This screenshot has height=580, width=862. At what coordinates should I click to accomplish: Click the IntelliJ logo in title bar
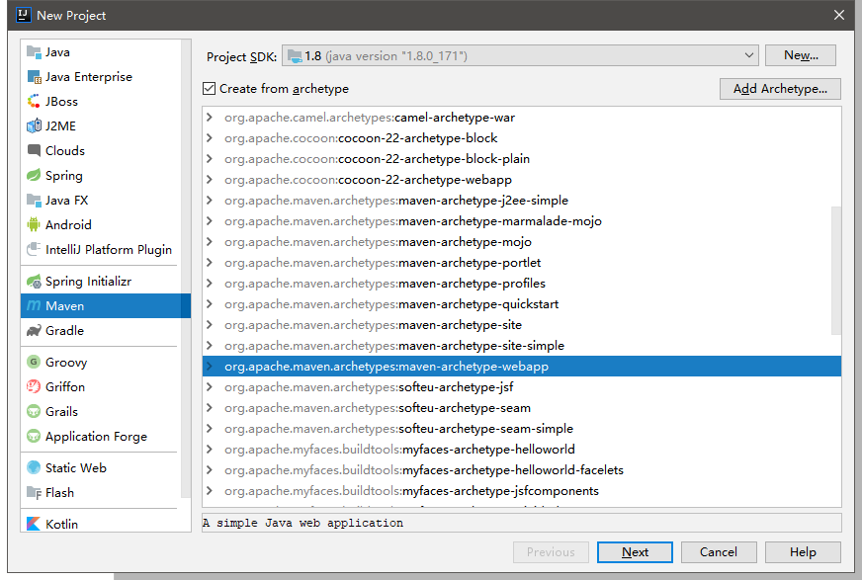24,15
